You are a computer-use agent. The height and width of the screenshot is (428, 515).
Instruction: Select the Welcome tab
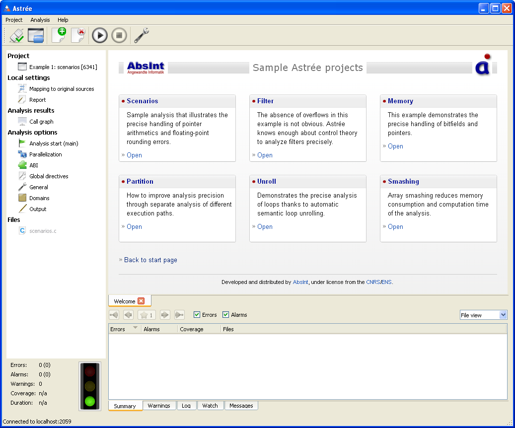(x=125, y=301)
